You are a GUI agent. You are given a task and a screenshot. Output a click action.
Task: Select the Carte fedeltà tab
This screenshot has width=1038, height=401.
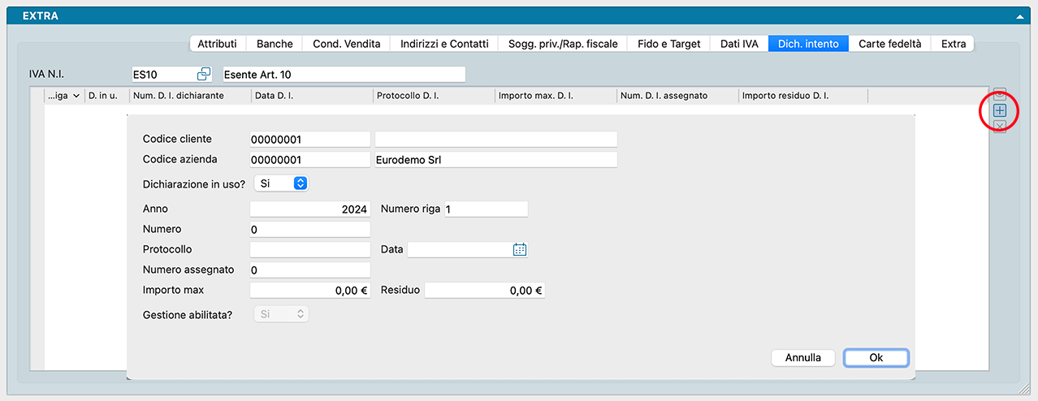pos(889,44)
